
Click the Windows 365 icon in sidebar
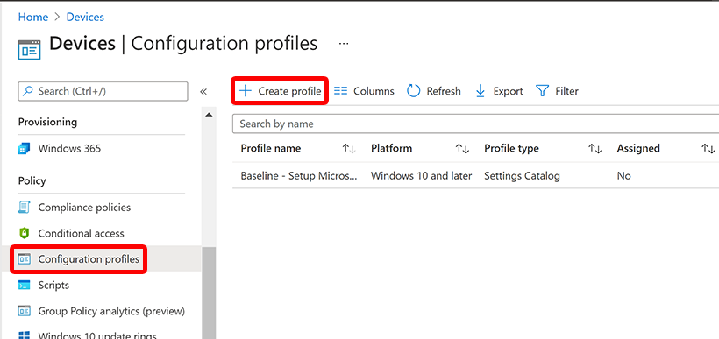pyautogui.click(x=24, y=148)
